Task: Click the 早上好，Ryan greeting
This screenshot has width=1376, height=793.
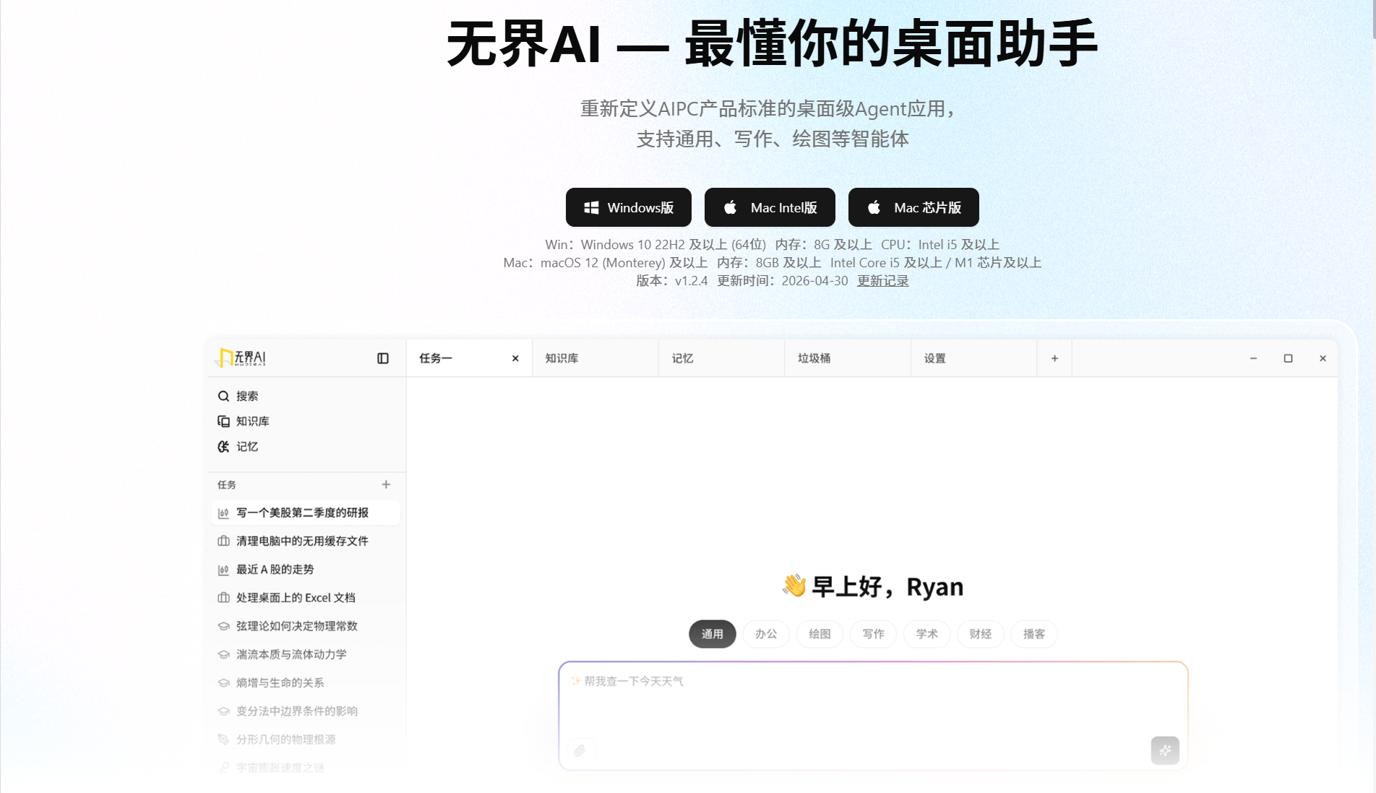Action: [x=873, y=586]
